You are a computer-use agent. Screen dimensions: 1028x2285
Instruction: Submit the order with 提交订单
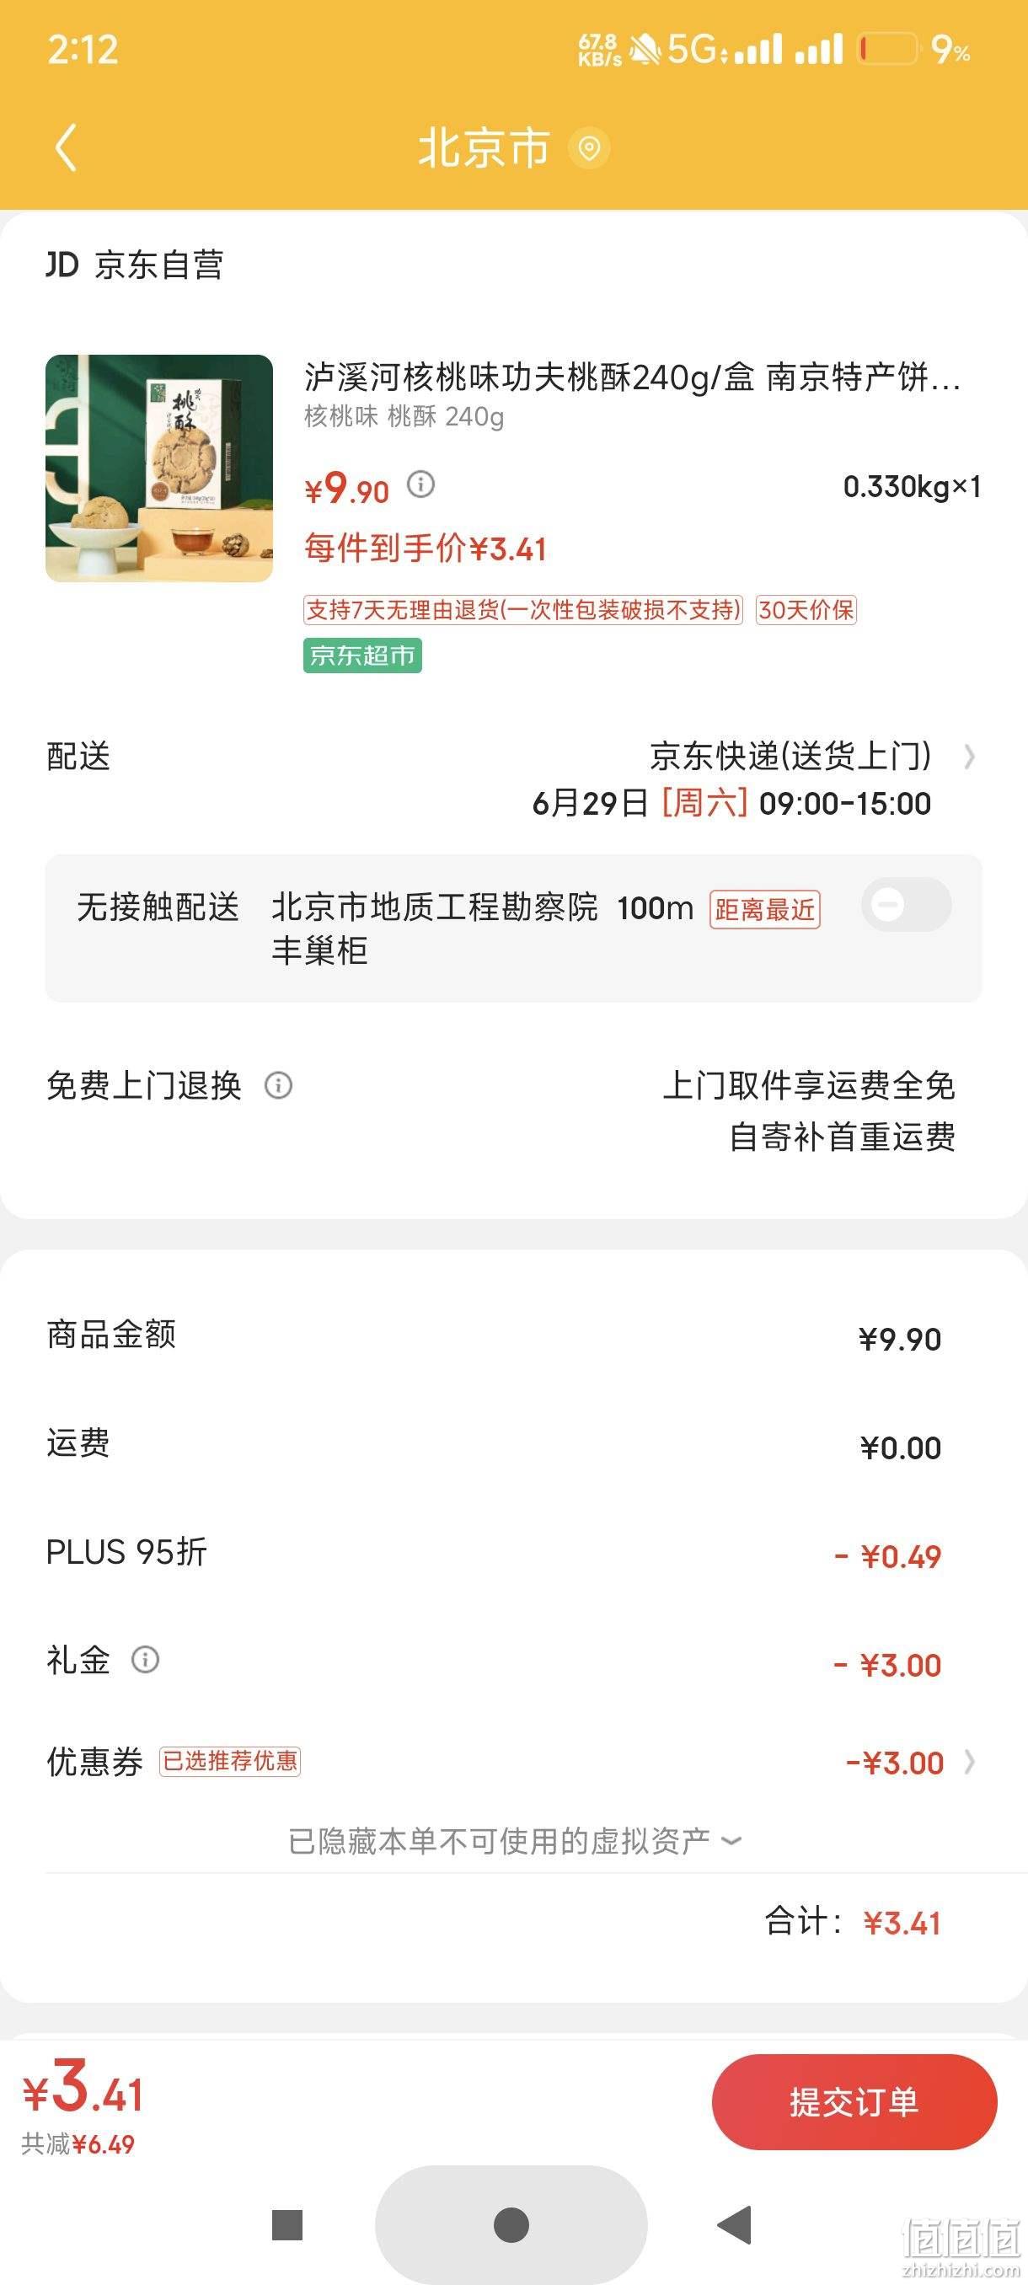click(x=854, y=2102)
